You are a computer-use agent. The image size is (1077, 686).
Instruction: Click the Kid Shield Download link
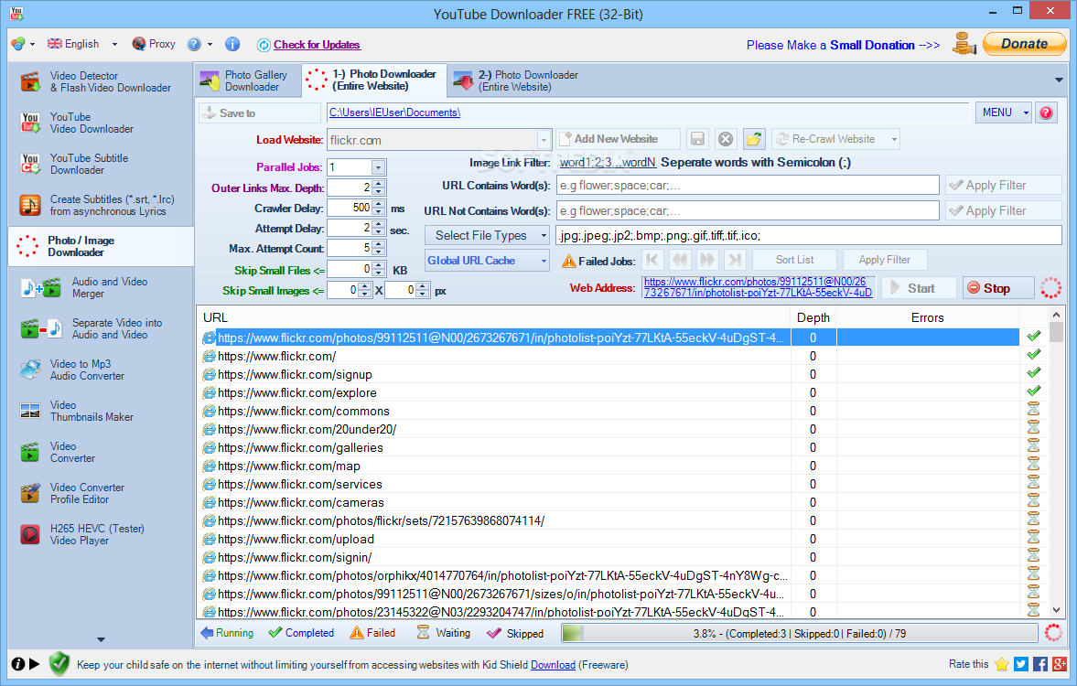tap(553, 665)
